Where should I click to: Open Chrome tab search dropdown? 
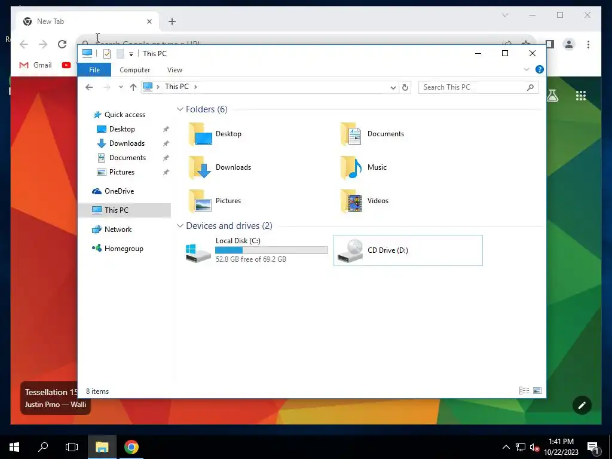point(505,15)
